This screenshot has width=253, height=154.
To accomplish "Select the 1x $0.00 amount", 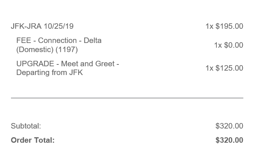I will [x=229, y=45].
